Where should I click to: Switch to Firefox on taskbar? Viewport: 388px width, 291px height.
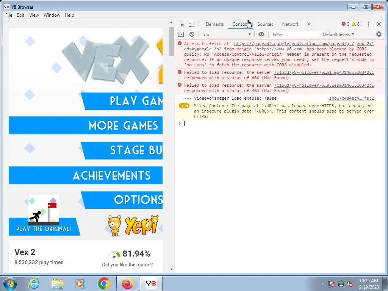click(x=127, y=283)
